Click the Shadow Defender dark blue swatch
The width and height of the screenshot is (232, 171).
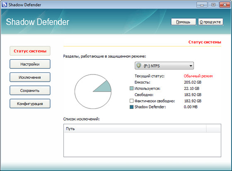click(132, 107)
